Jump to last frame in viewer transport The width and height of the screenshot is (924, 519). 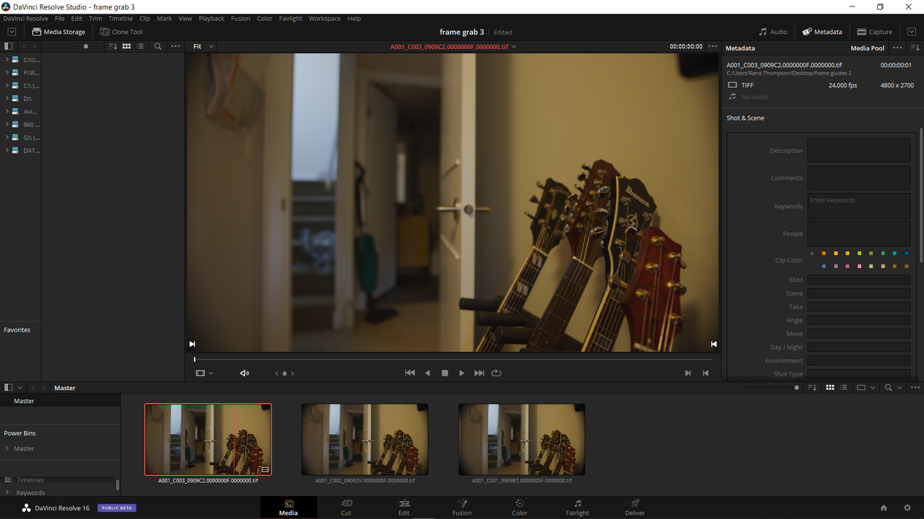click(x=479, y=373)
